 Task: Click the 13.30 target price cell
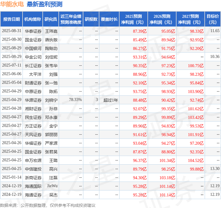click(215, 169)
